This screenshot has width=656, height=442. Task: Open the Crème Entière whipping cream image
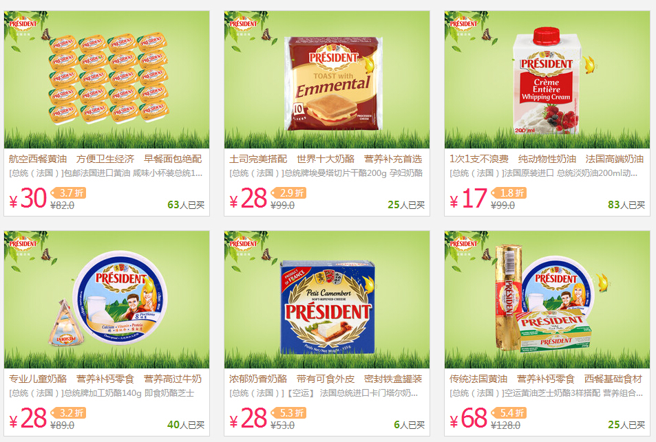[547, 79]
